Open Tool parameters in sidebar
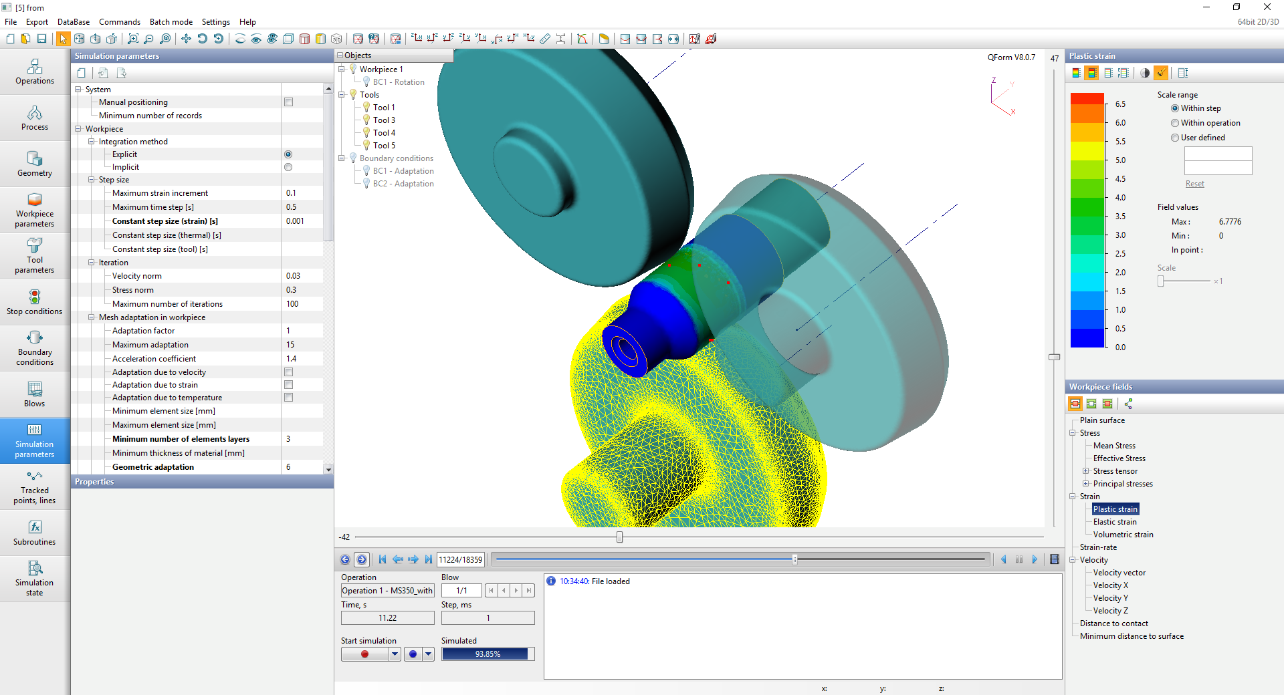Viewport: 1284px width, 695px height. 35,256
